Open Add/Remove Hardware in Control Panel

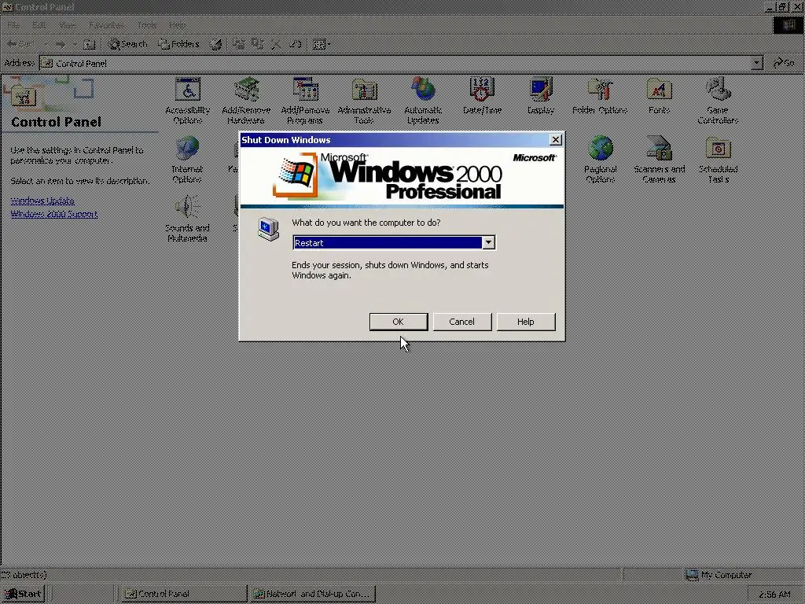246,100
